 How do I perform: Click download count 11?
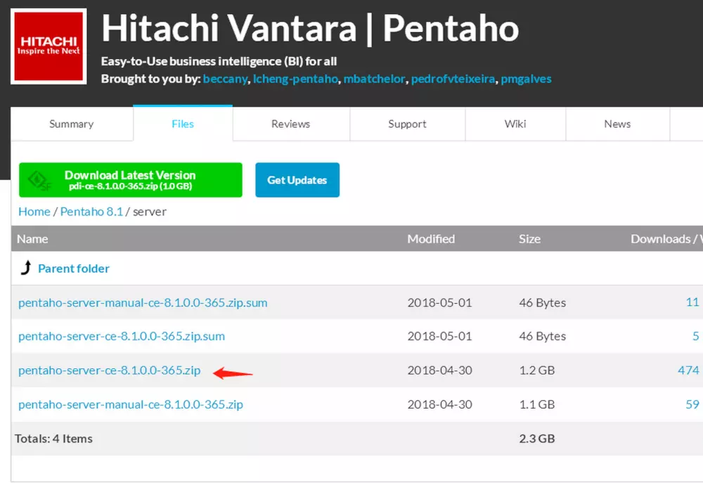point(692,302)
